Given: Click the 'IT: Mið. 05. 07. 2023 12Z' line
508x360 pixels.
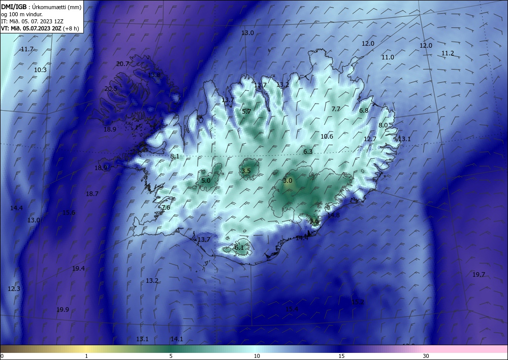Looking at the screenshot, I should (x=32, y=21).
